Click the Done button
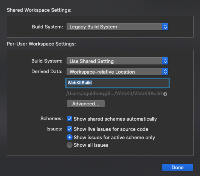 (x=178, y=167)
